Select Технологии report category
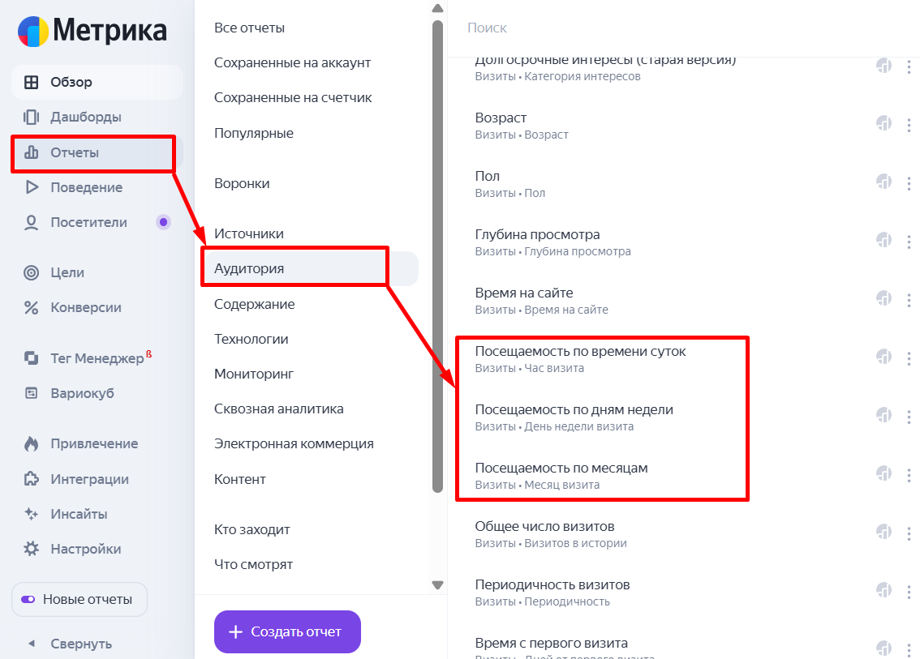The image size is (920, 659). pos(251,339)
